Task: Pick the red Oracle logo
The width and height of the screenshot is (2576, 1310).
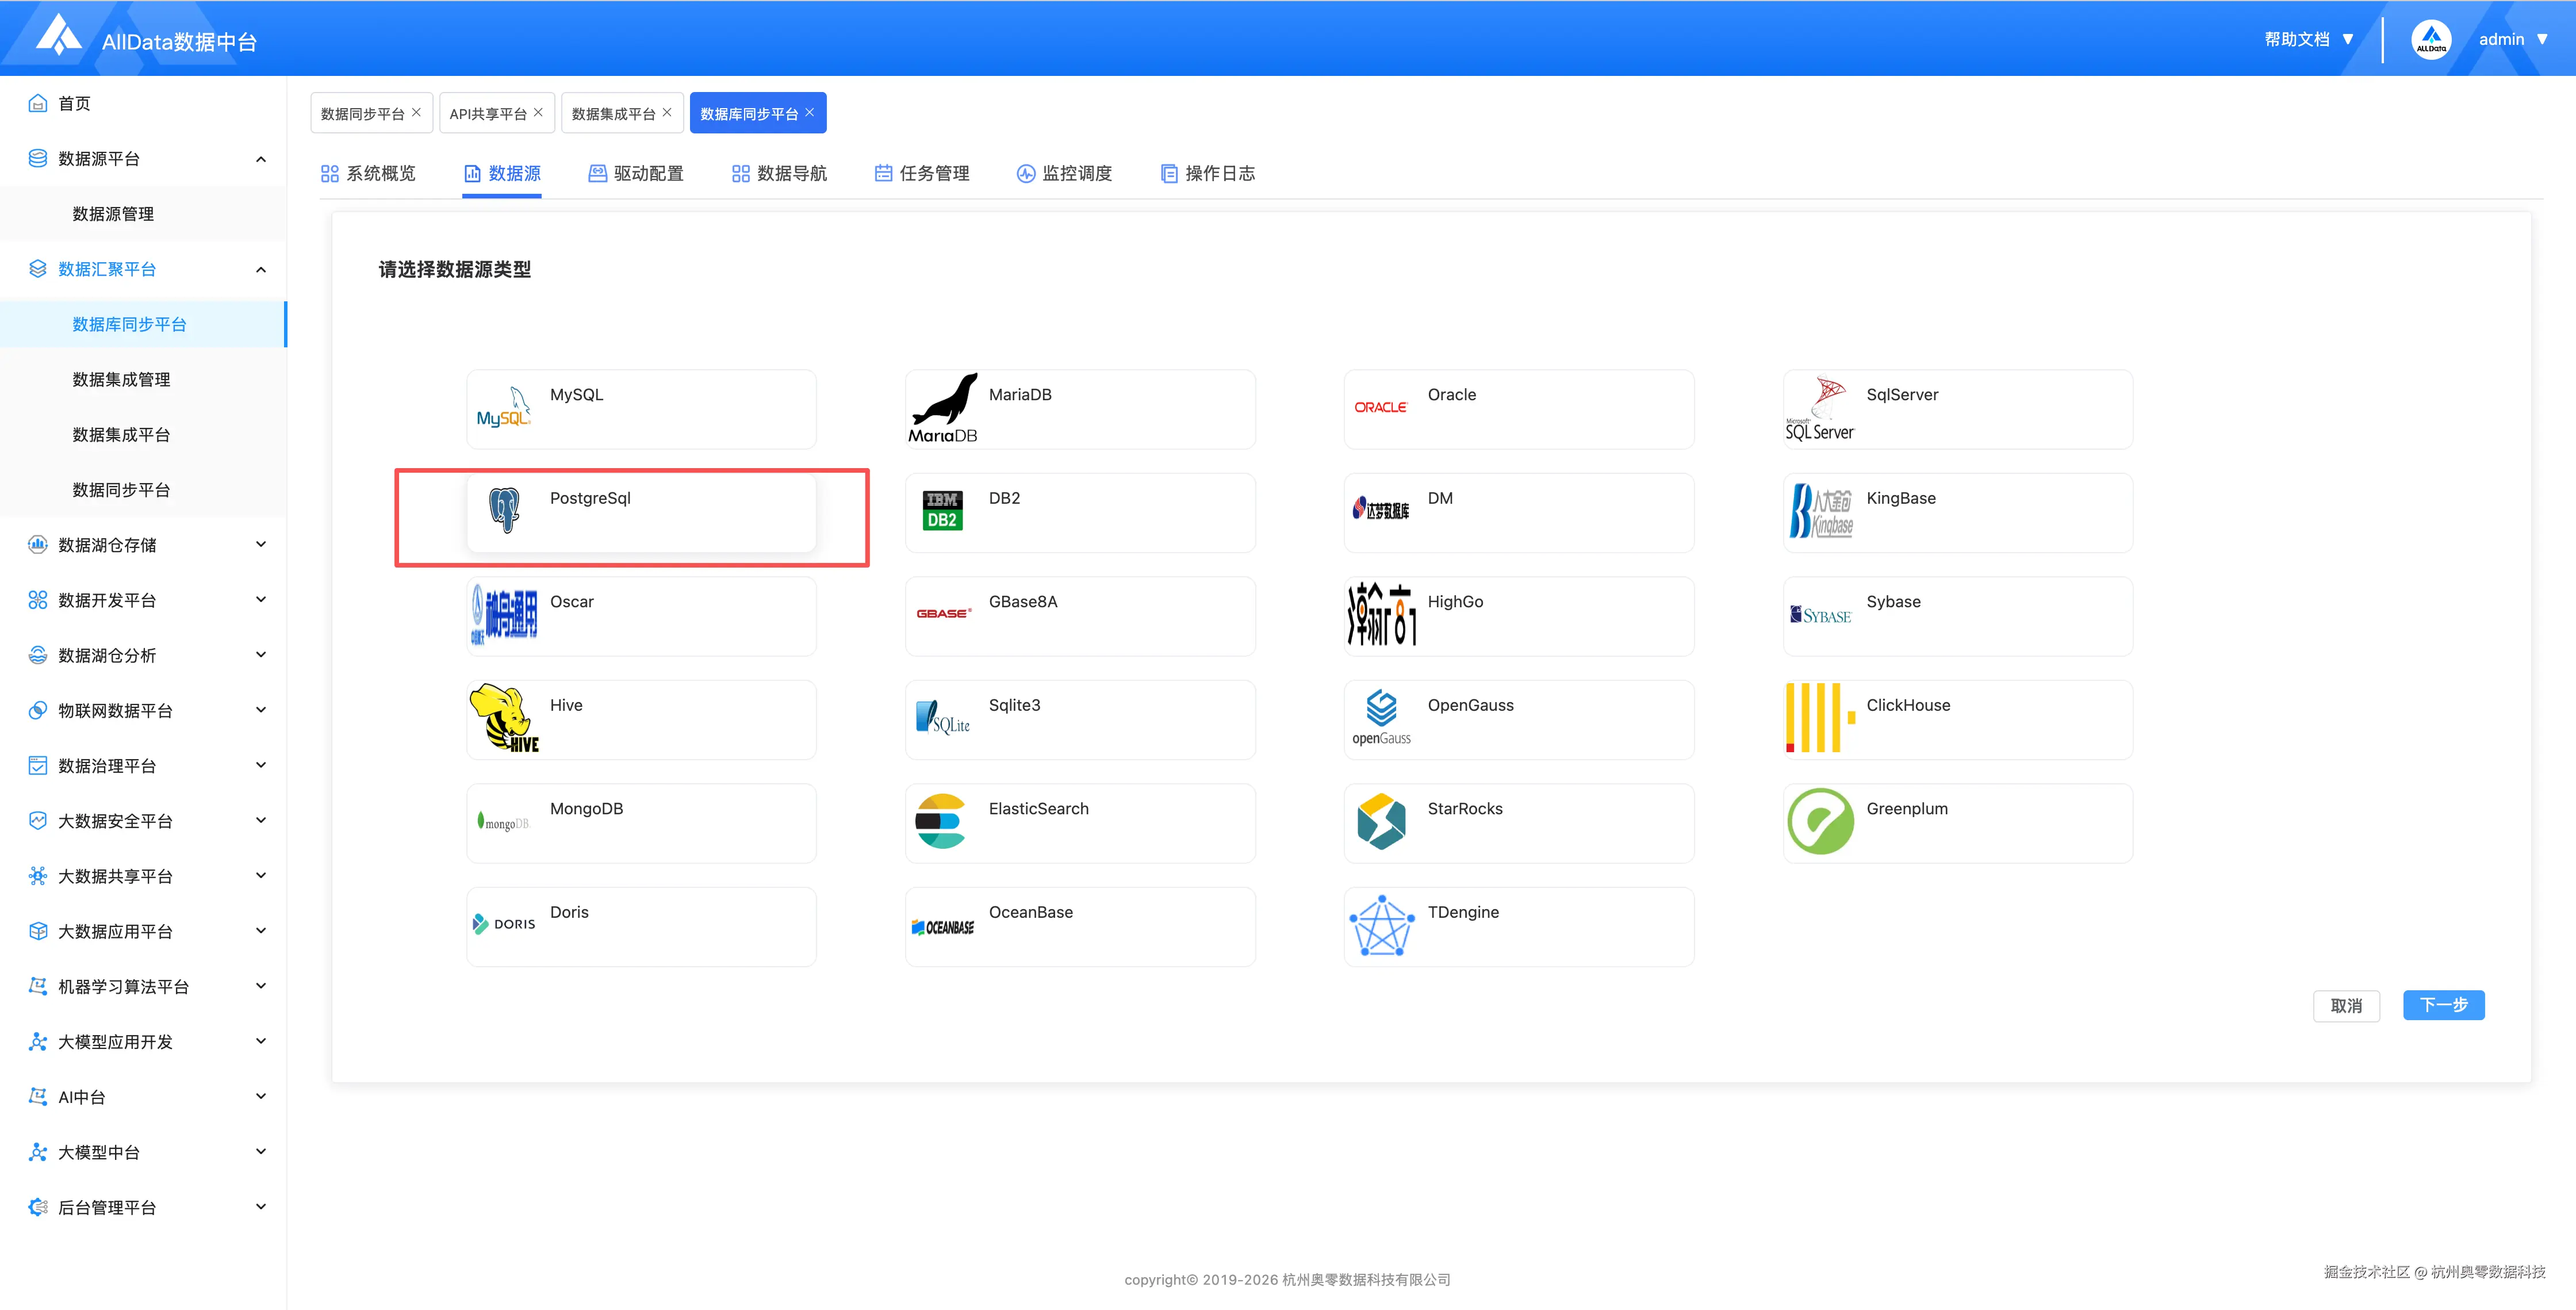Action: tap(1381, 408)
